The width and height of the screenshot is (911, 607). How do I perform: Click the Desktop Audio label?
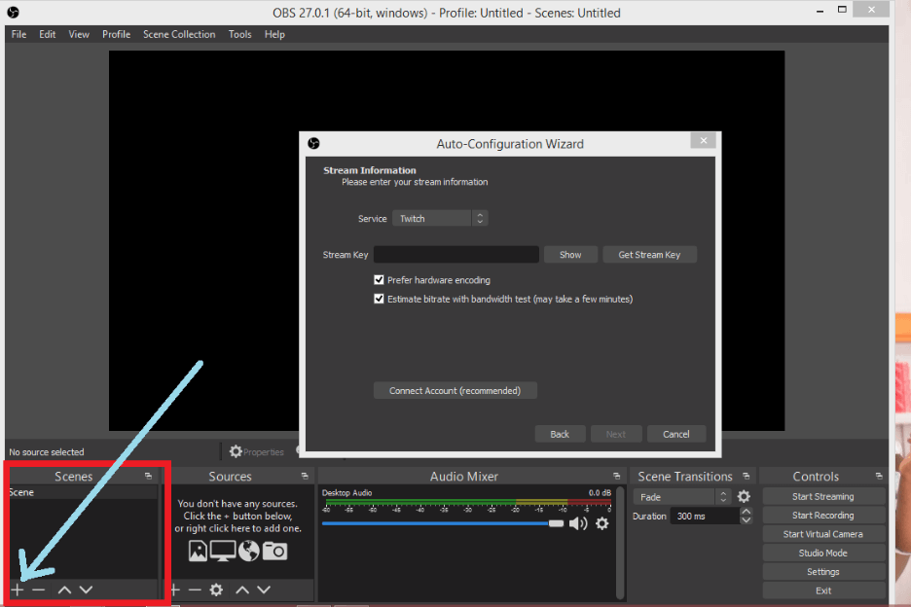(346, 492)
